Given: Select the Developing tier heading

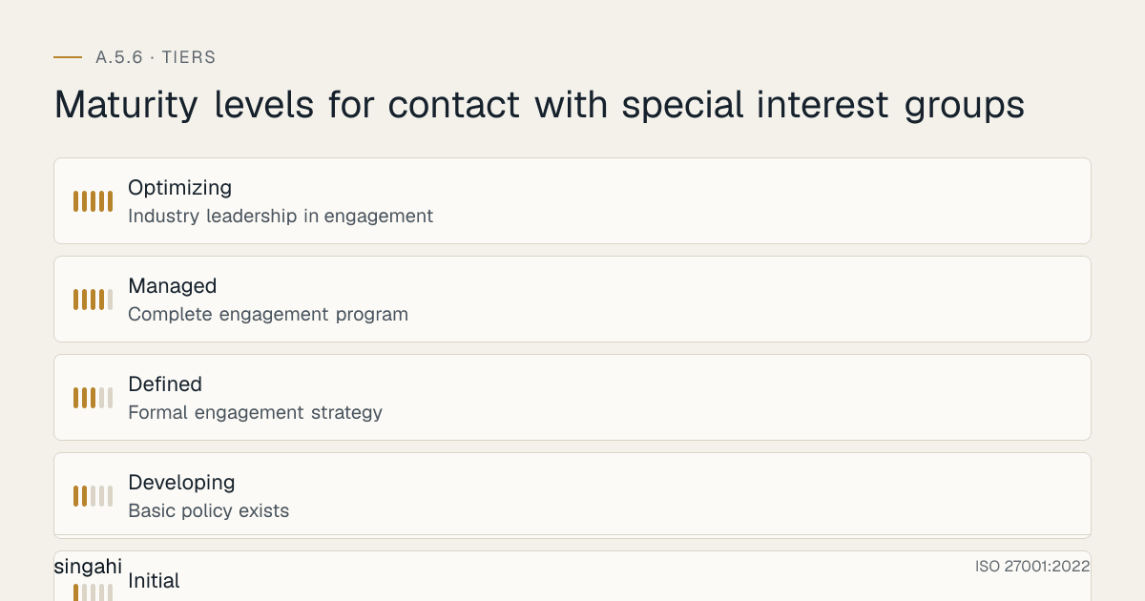Looking at the screenshot, I should pos(181,483).
